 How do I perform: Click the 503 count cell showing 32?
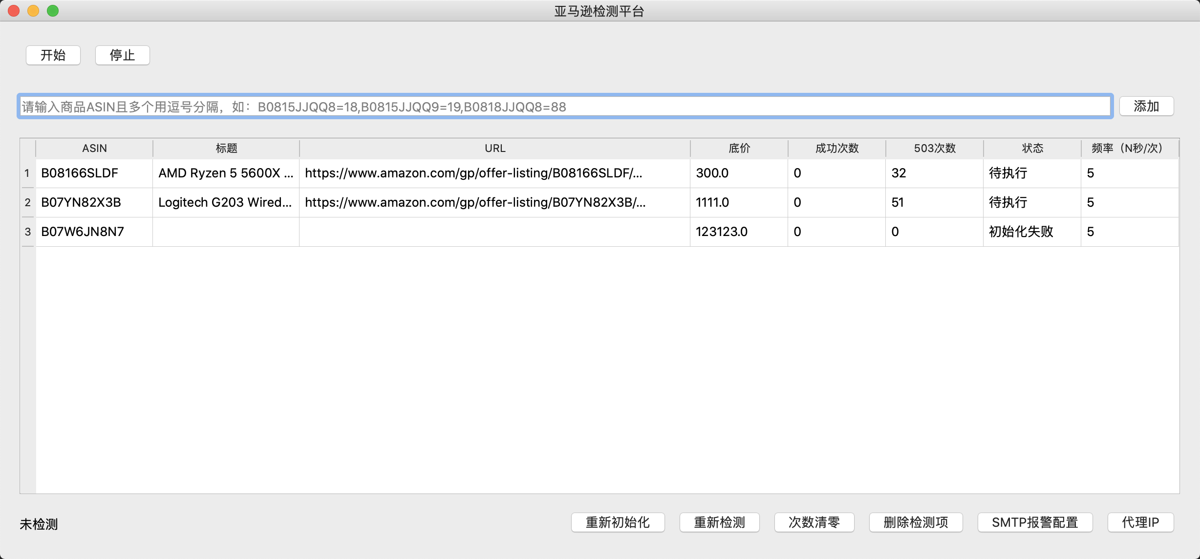click(x=935, y=173)
